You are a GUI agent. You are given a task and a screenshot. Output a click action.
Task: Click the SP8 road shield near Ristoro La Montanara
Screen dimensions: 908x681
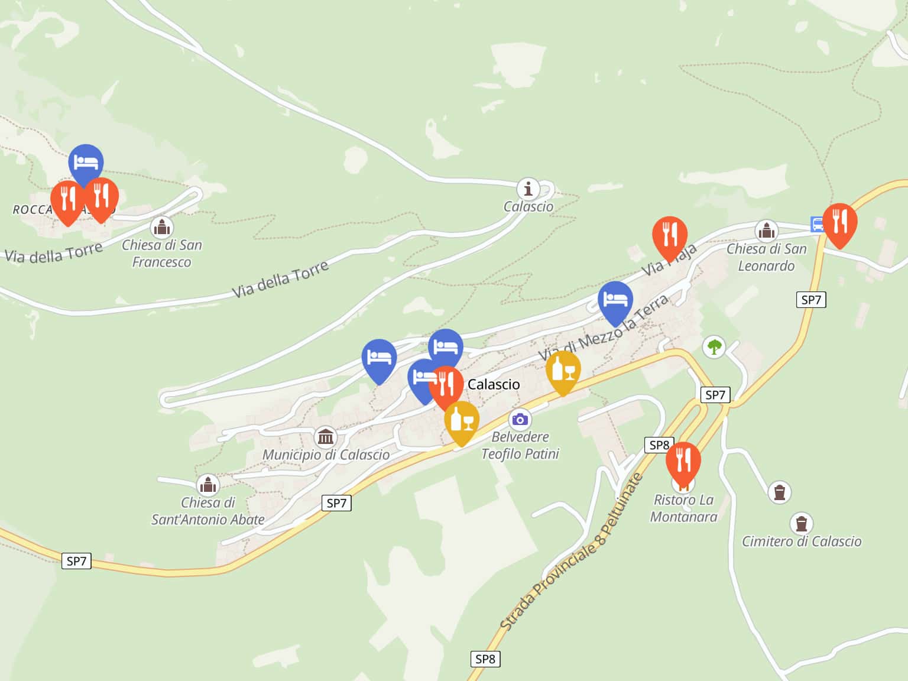coord(659,445)
